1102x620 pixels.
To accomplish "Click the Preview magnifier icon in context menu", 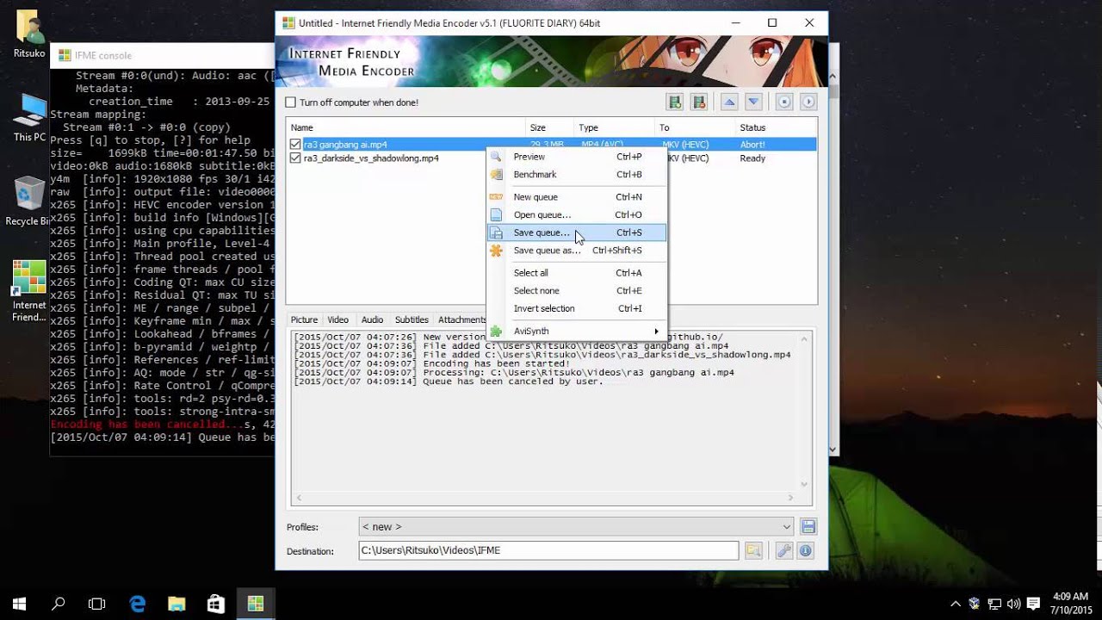I will (x=496, y=157).
